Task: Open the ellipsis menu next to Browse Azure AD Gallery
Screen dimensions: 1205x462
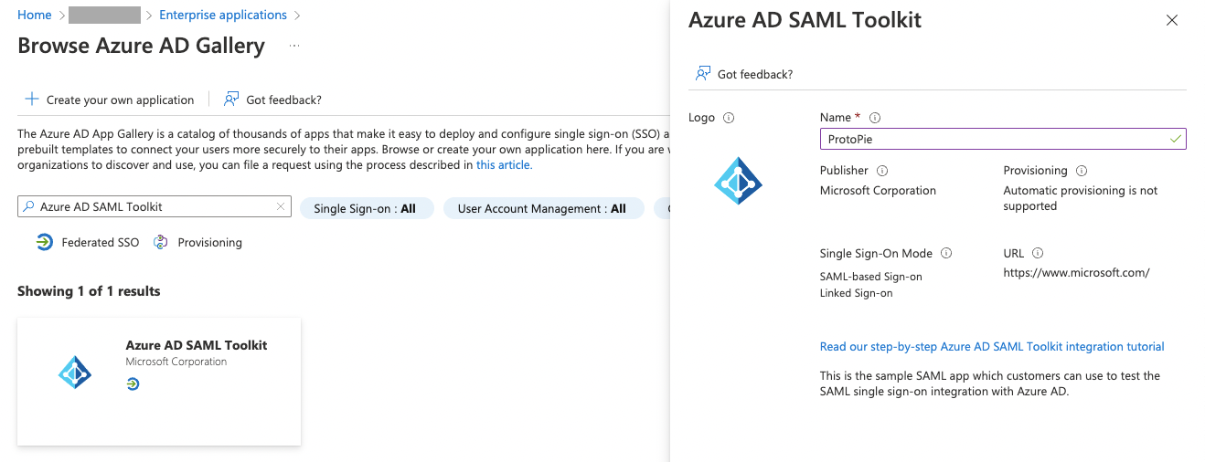Action: pyautogui.click(x=294, y=46)
